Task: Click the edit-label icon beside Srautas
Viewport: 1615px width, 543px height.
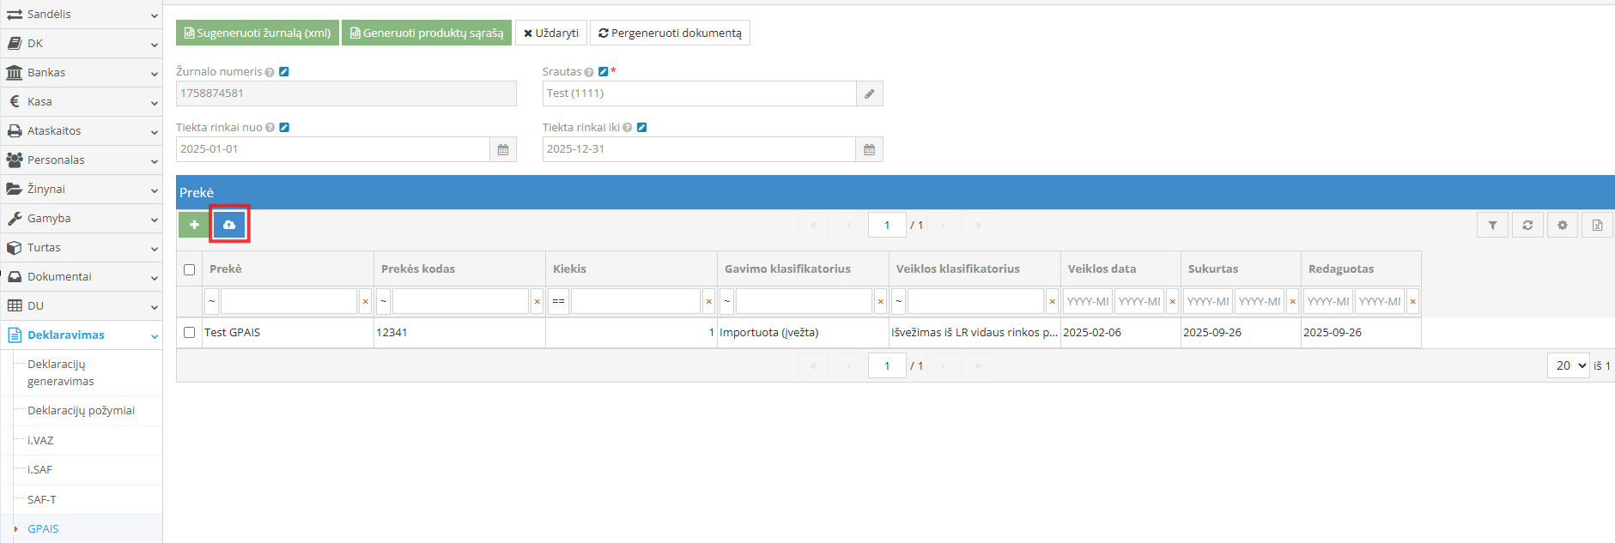Action: pyautogui.click(x=603, y=72)
